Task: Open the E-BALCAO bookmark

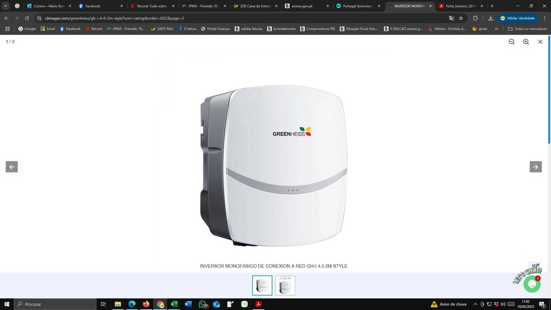Action: point(403,29)
